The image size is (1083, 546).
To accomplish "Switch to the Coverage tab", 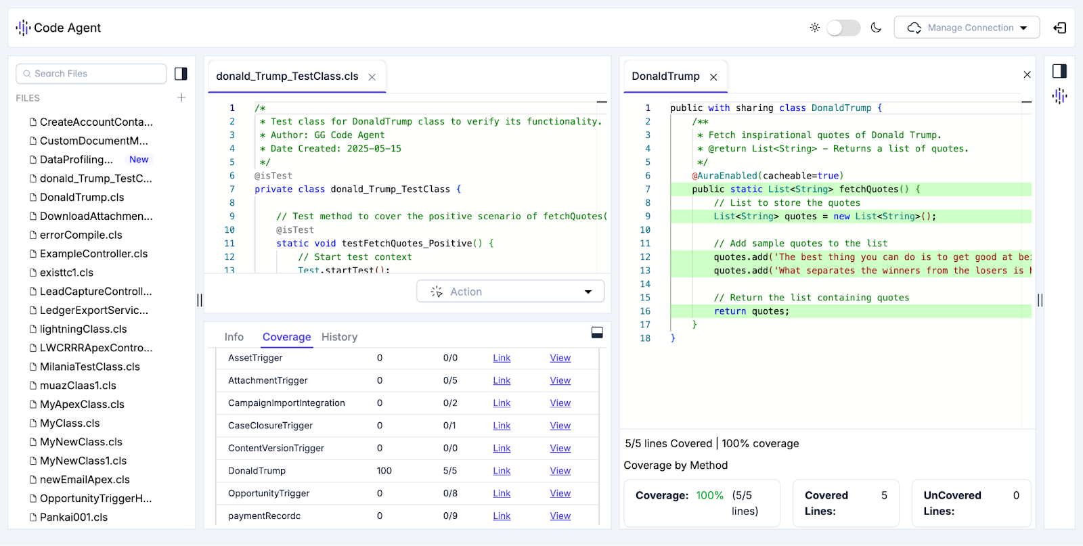I will pyautogui.click(x=287, y=337).
